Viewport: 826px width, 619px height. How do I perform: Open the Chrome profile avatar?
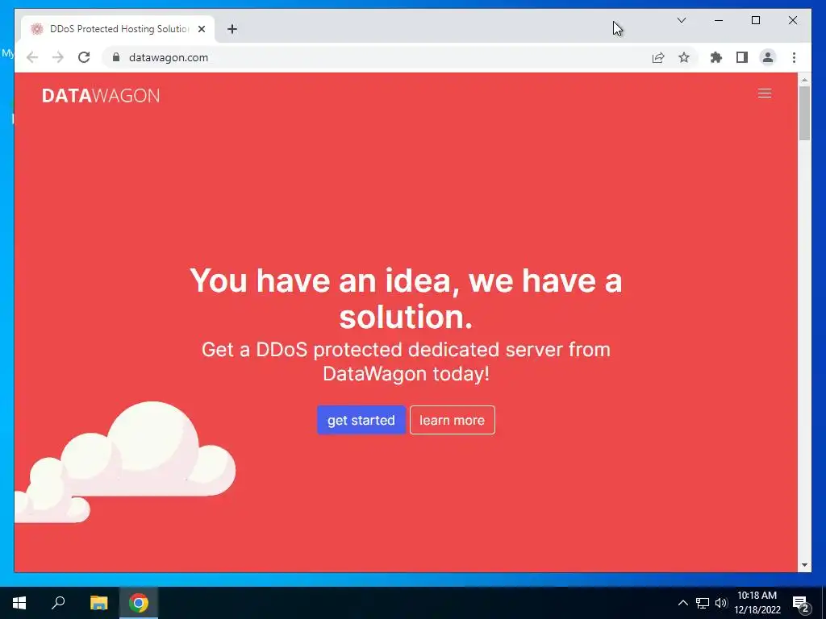point(768,57)
